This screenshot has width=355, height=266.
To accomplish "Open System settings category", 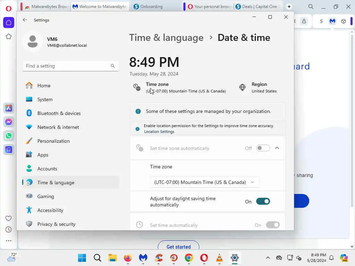I will pyautogui.click(x=71, y=99).
